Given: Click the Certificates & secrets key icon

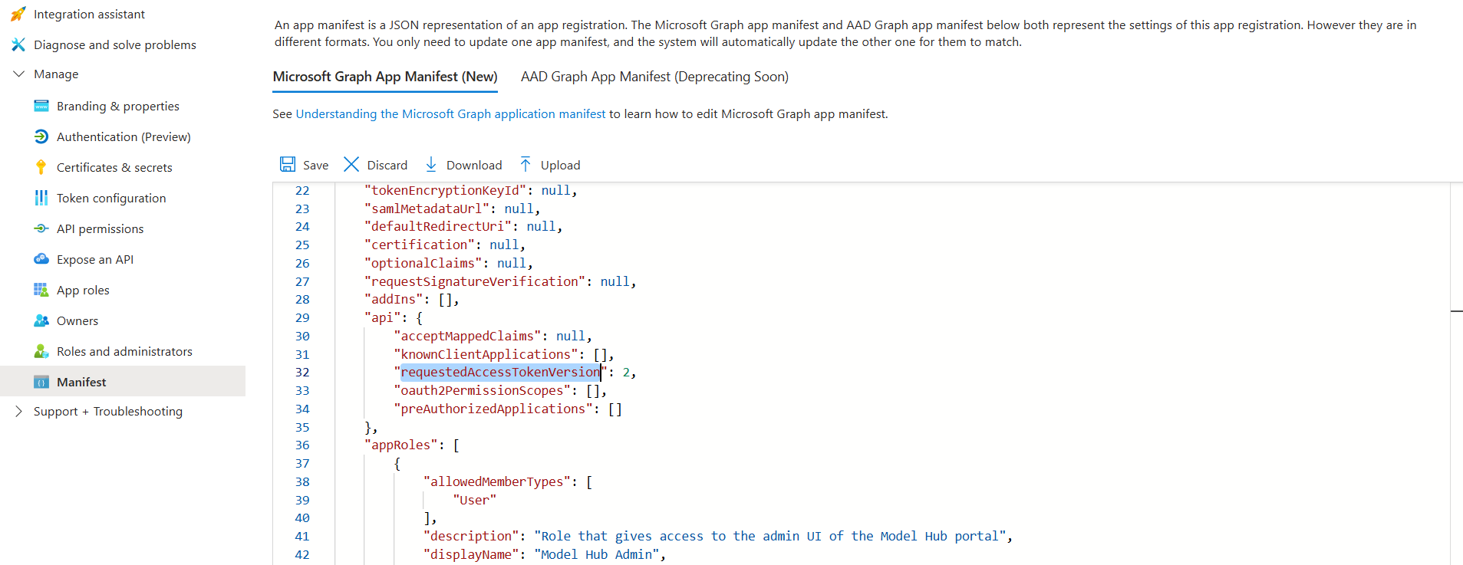Looking at the screenshot, I should pos(41,168).
